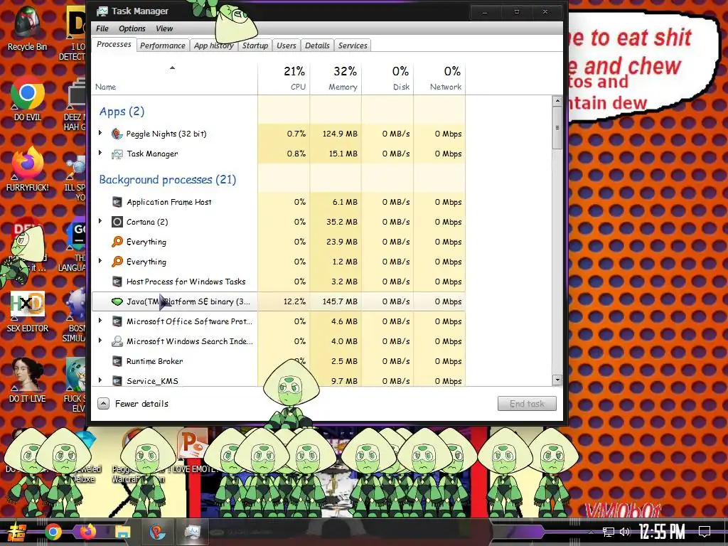Switch to Peggle Nights taskbar button
This screenshot has height=546, width=728.
tap(157, 532)
